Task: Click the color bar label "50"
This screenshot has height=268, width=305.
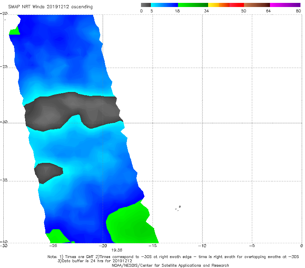Action: 244,11
